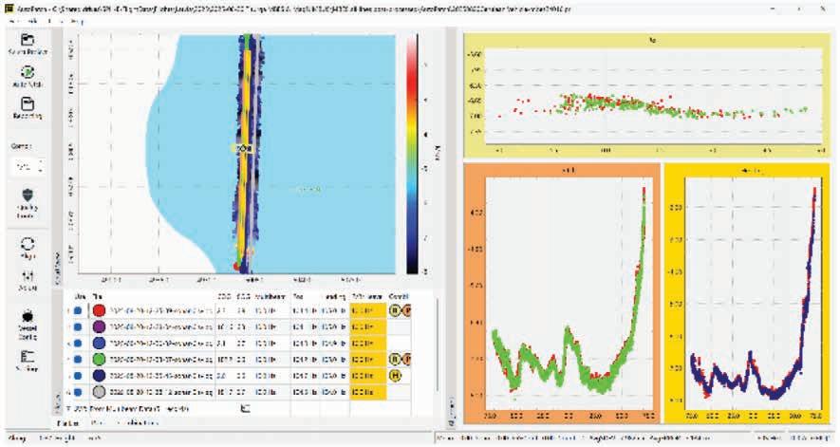Viewport: 840px width, 447px height.
Task: Select the orange-framed profile plot panel
Action: (563, 293)
